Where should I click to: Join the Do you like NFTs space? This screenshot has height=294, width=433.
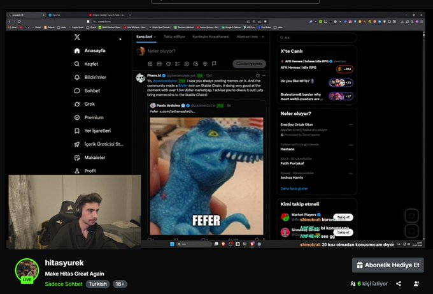pyautogui.click(x=316, y=82)
